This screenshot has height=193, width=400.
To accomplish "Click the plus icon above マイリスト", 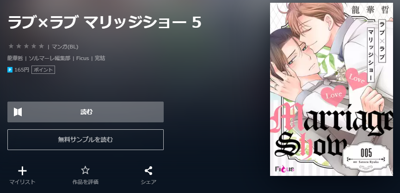I will pyautogui.click(x=22, y=171).
